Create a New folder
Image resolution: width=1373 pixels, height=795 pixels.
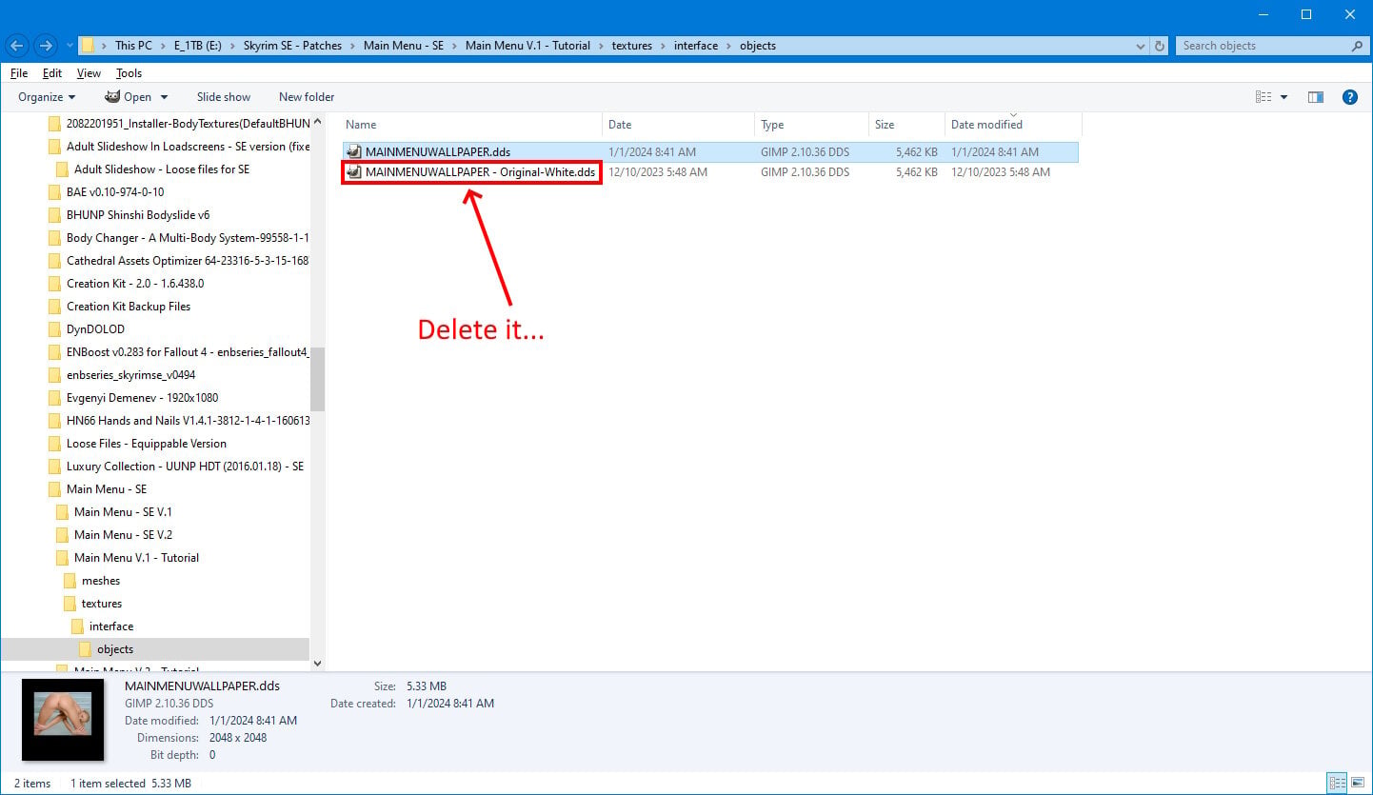307,97
